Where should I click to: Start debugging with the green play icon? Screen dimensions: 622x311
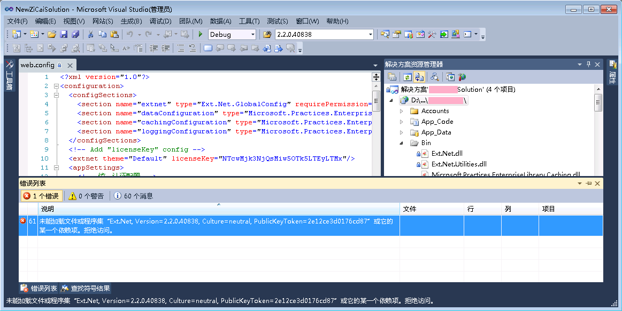tap(201, 35)
